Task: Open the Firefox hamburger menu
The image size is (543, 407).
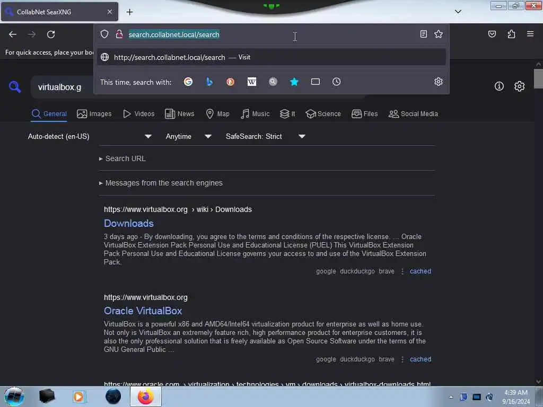Action: 530,34
